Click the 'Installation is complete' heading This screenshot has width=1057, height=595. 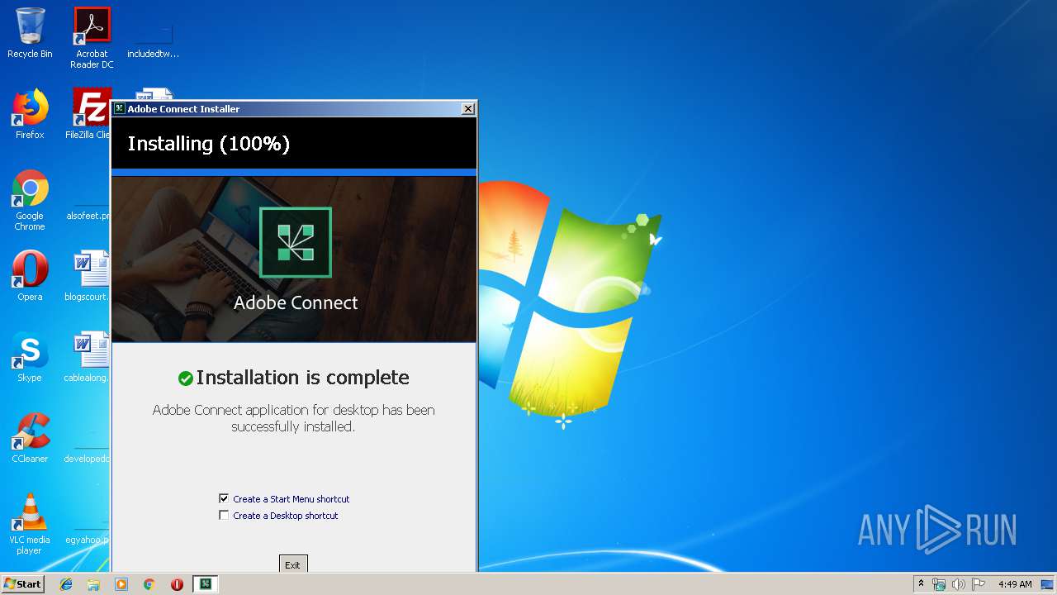[x=302, y=378]
